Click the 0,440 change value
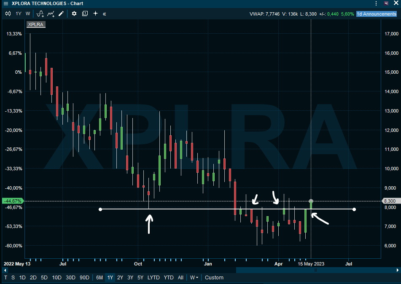The width and height of the screenshot is (401, 284). point(333,14)
